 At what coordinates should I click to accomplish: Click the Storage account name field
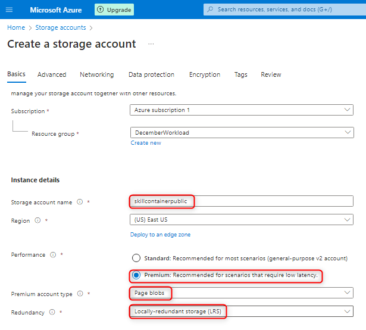[241, 201]
